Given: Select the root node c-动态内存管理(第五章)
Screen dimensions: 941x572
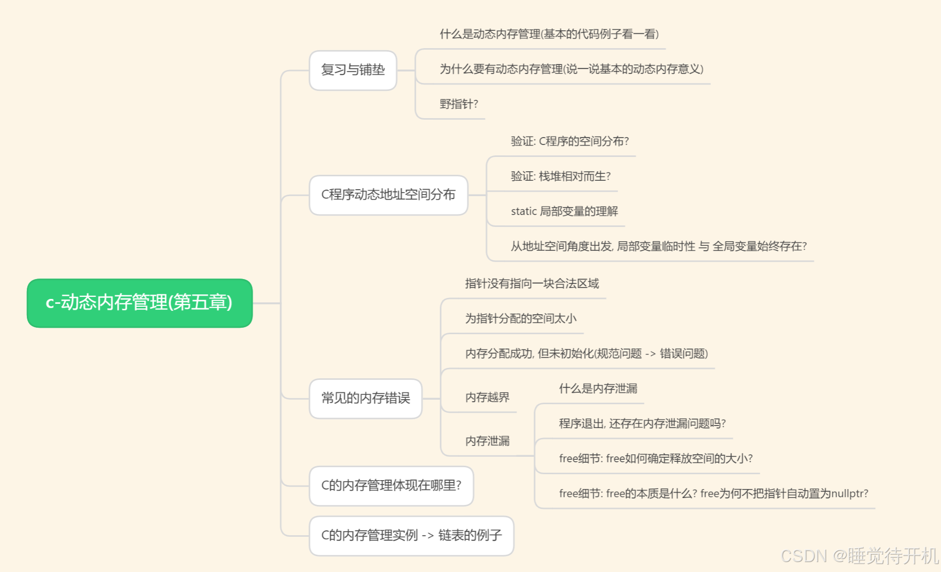Looking at the screenshot, I should [x=140, y=303].
